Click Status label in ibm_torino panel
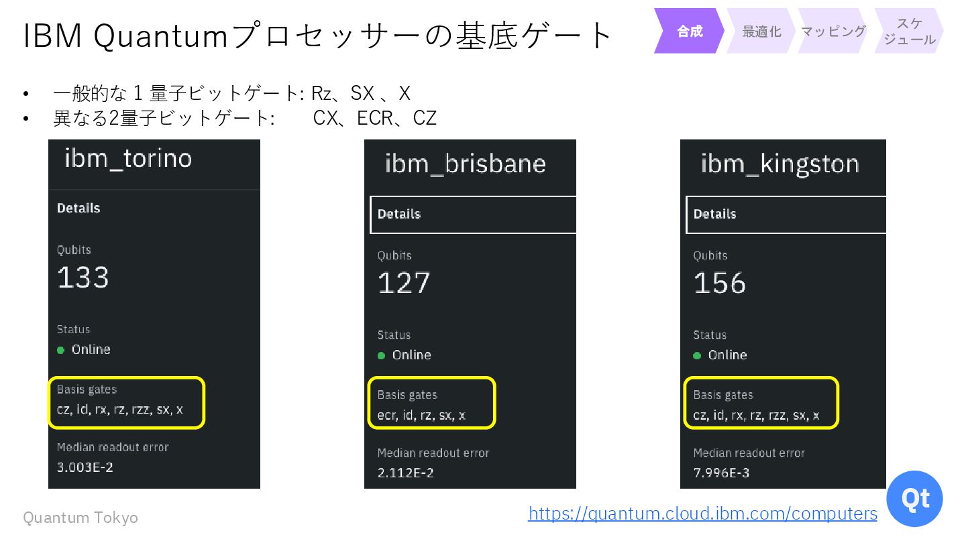 73,329
